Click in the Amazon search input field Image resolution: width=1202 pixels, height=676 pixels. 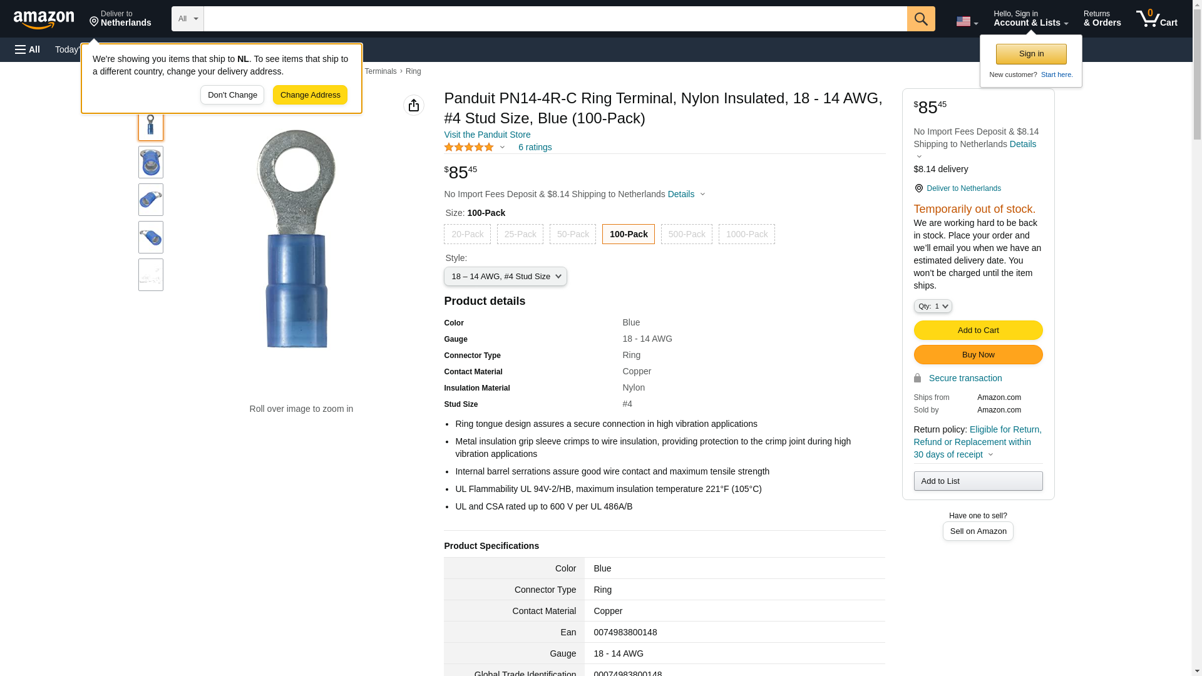(555, 19)
